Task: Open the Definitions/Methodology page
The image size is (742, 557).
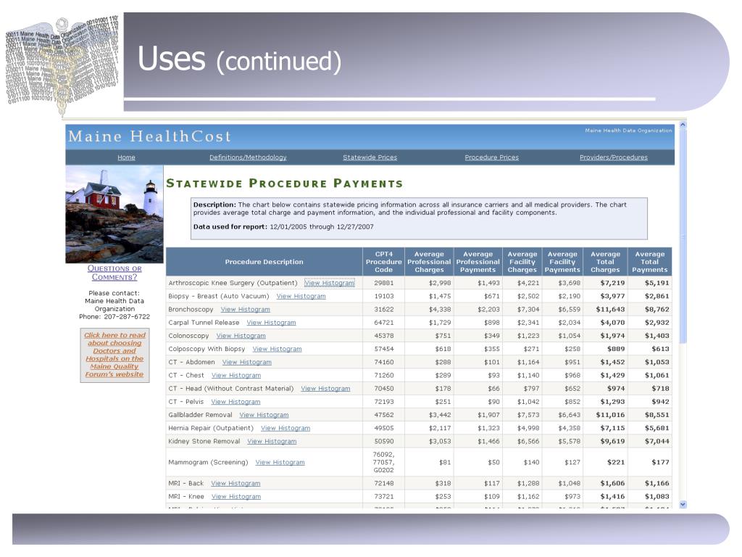Action: (x=248, y=157)
